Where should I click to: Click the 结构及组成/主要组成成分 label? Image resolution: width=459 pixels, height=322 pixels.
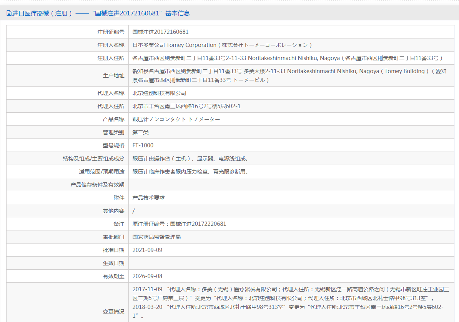(93, 158)
